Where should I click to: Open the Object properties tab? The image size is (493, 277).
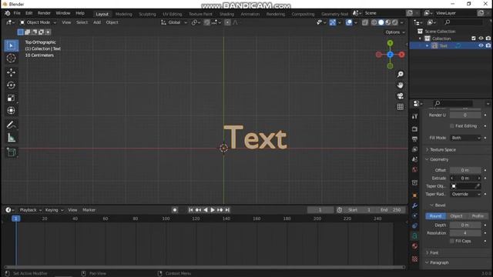point(414,195)
